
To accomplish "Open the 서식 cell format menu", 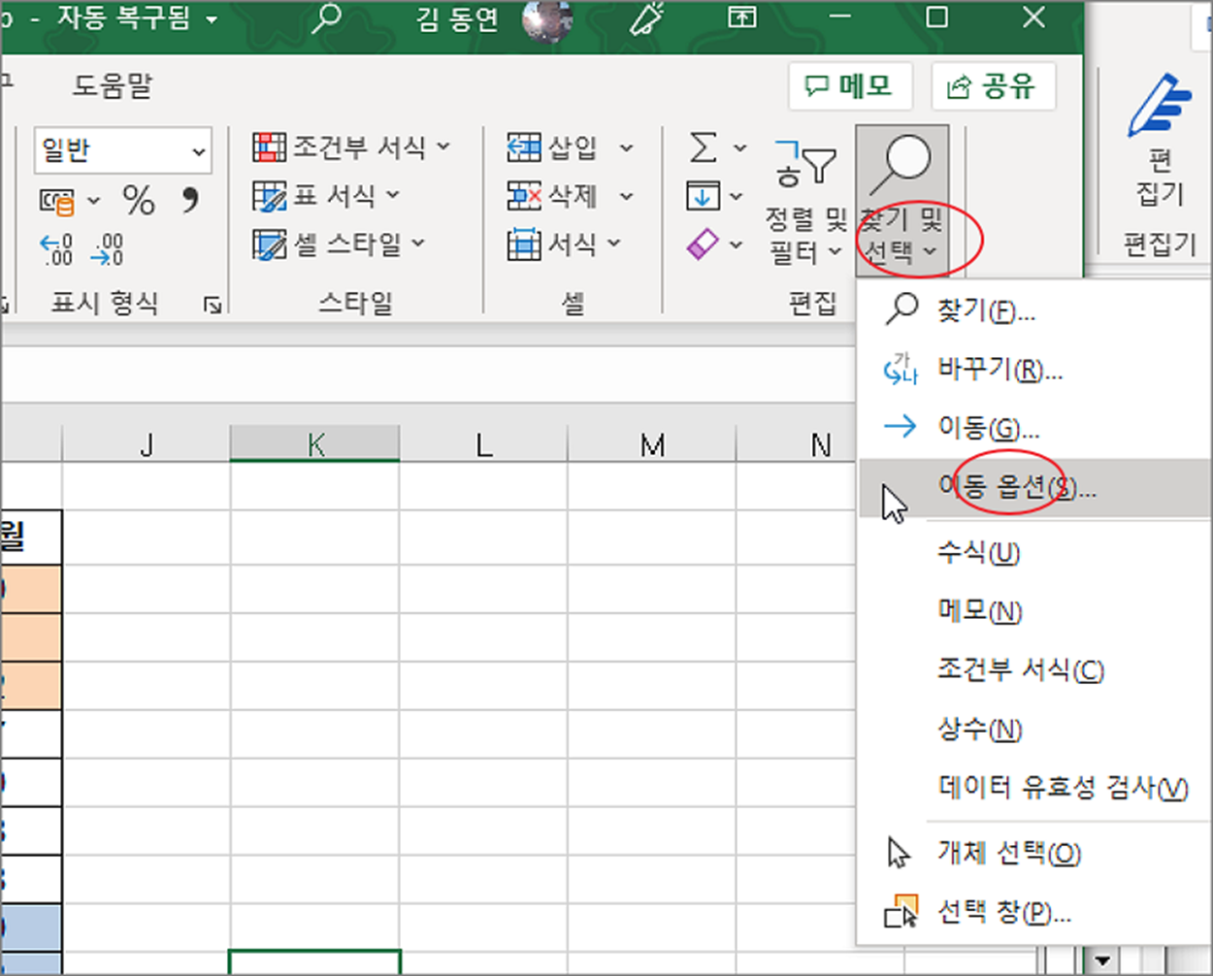I will [x=564, y=244].
